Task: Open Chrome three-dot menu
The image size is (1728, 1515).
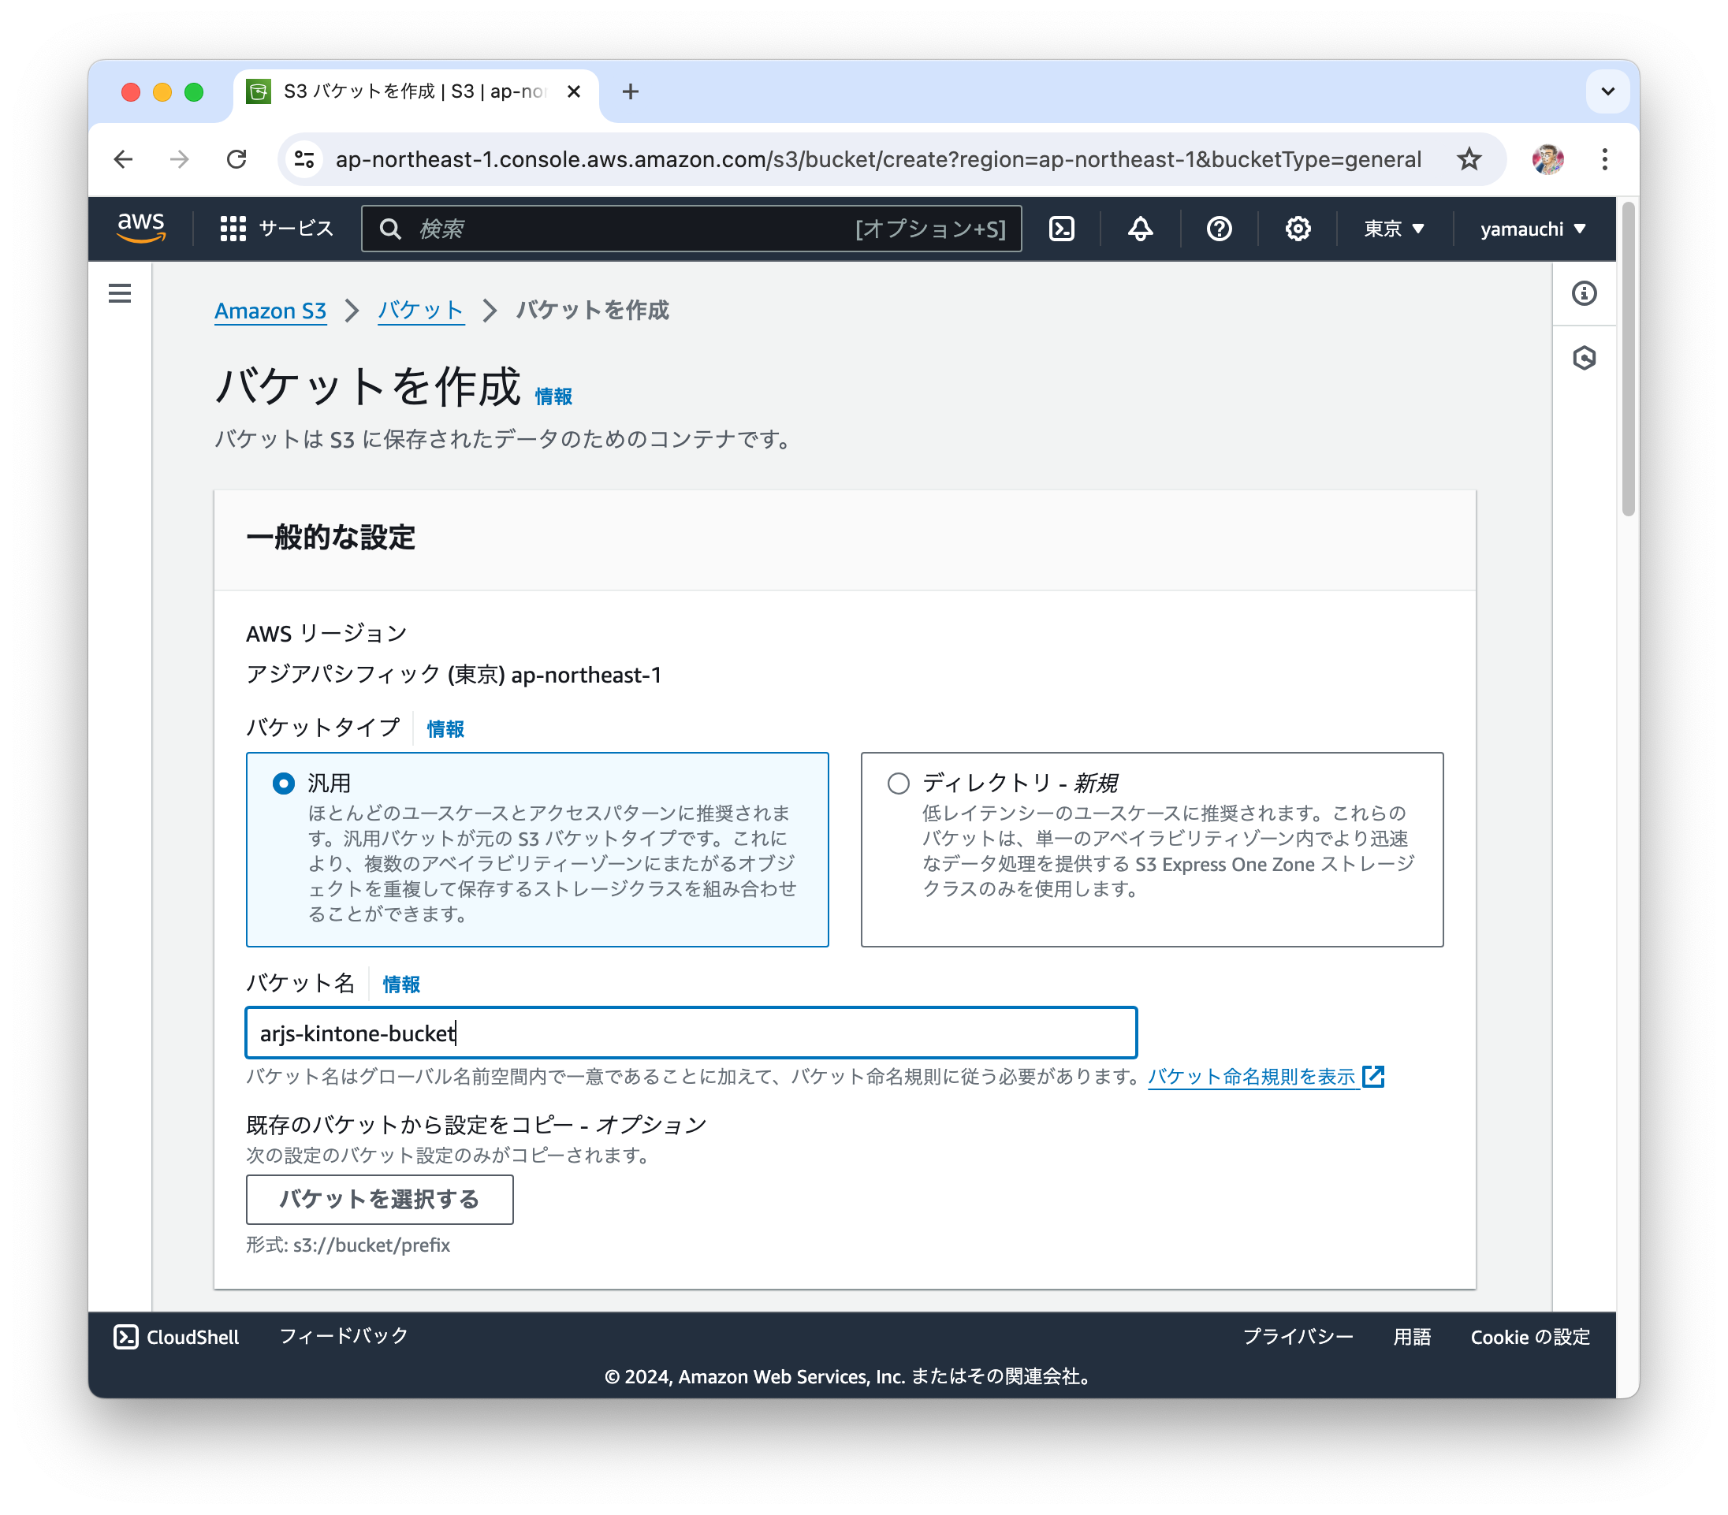Action: [x=1603, y=159]
